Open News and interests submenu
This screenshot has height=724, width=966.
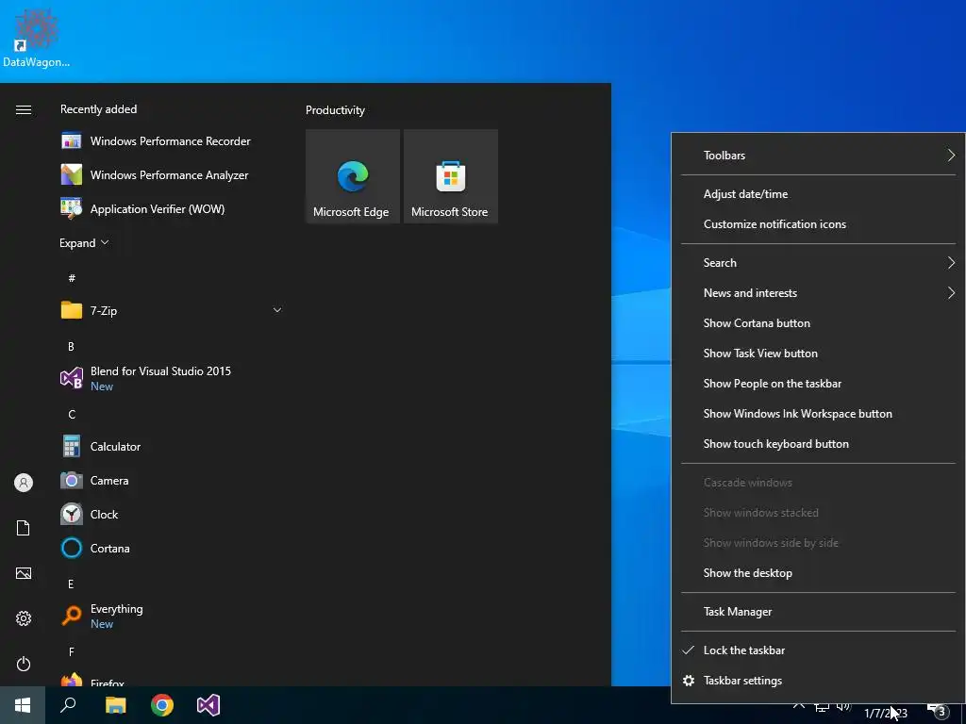click(818, 293)
